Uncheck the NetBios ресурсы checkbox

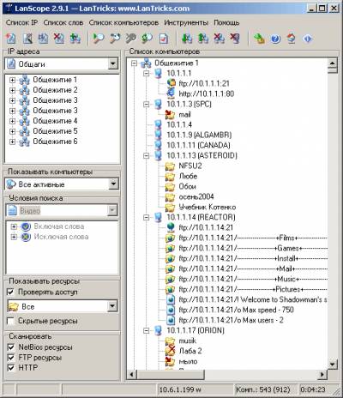pyautogui.click(x=11, y=347)
